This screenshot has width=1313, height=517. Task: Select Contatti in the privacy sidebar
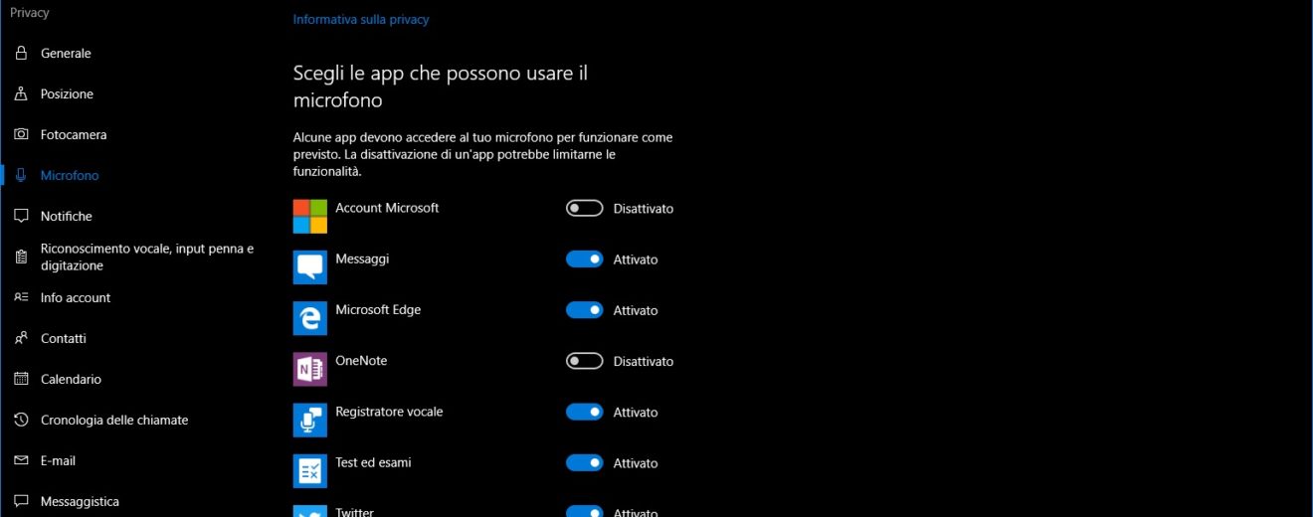pyautogui.click(x=63, y=339)
